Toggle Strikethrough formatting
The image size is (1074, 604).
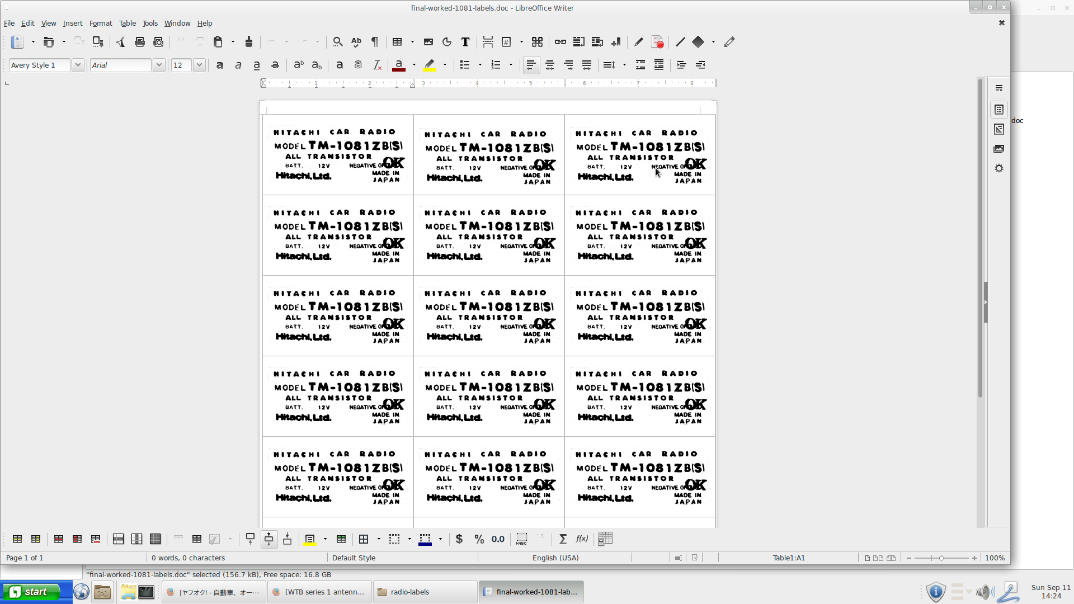coord(275,65)
